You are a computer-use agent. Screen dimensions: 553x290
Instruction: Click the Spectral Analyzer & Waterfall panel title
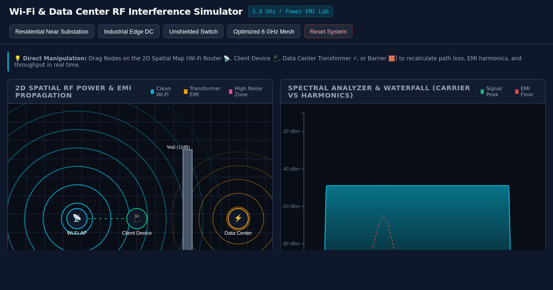[x=379, y=92]
